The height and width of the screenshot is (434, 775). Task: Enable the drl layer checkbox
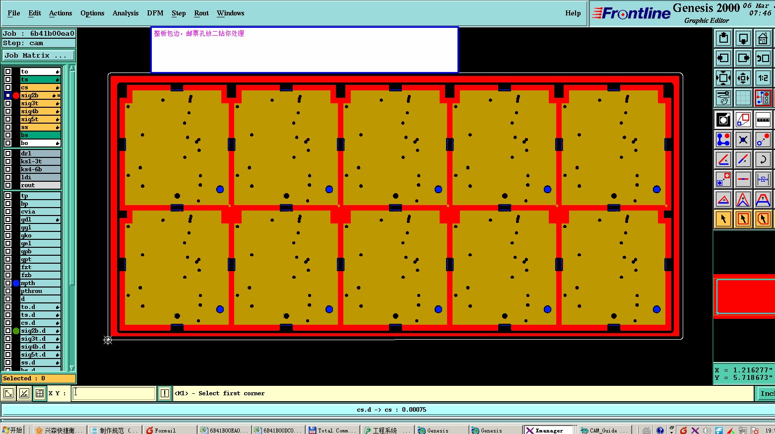point(8,153)
